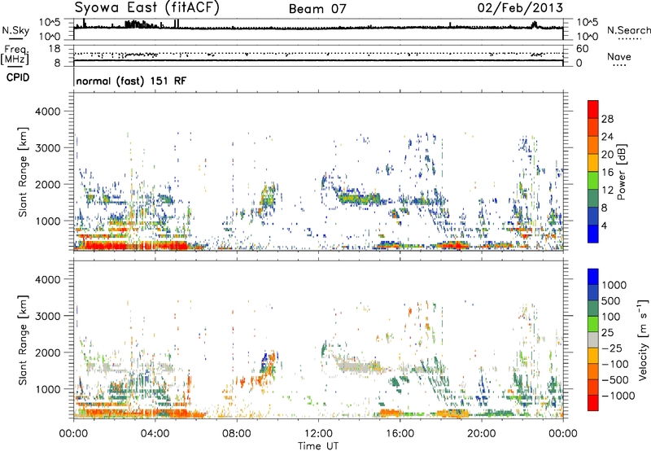Select the 'CPID' row label
Image resolution: width=651 pixels, height=451 pixels.
click(x=18, y=77)
